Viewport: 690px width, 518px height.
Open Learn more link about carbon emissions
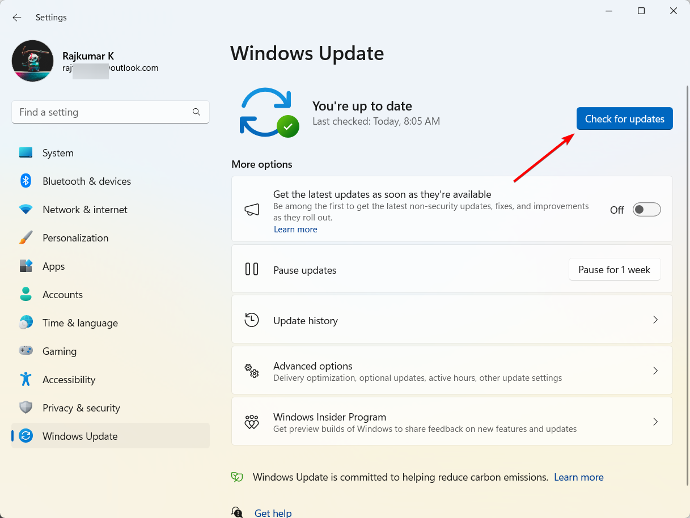click(x=579, y=477)
